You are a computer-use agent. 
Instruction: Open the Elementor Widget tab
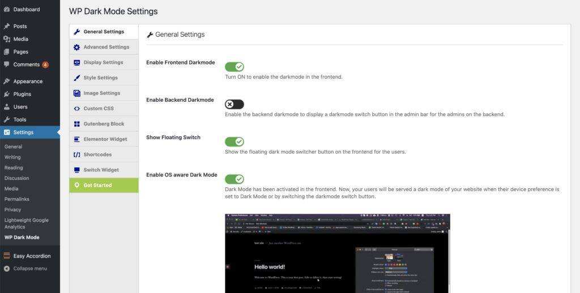104,139
